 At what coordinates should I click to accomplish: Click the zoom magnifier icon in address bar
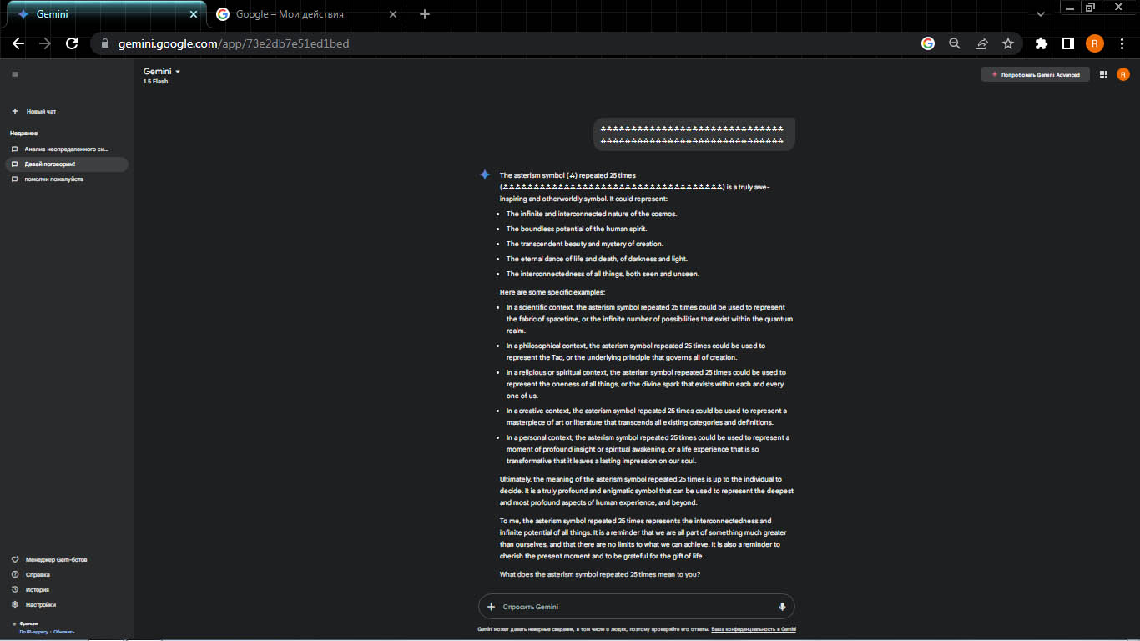(x=955, y=43)
